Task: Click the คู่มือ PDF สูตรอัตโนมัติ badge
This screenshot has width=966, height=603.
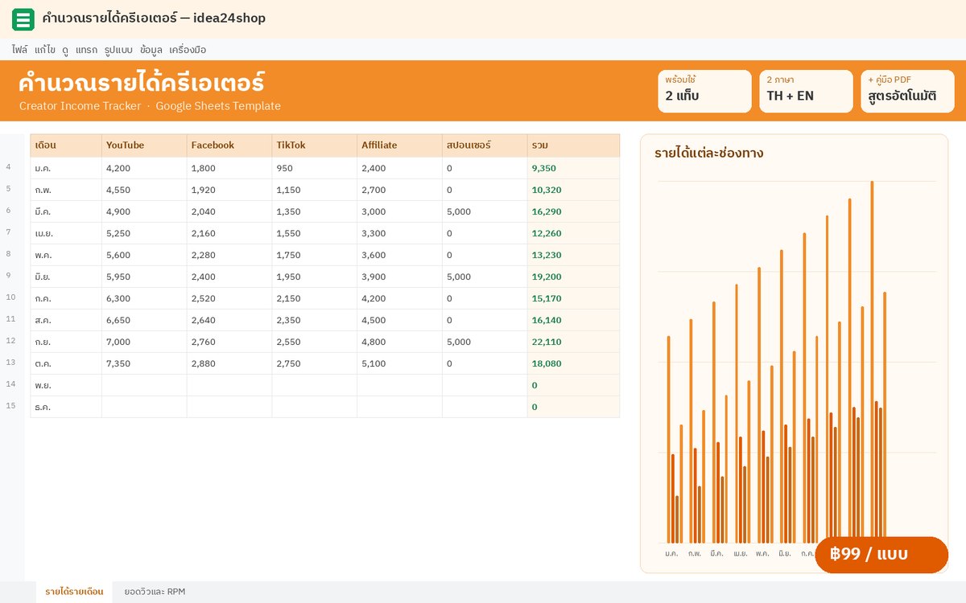Action: click(907, 91)
